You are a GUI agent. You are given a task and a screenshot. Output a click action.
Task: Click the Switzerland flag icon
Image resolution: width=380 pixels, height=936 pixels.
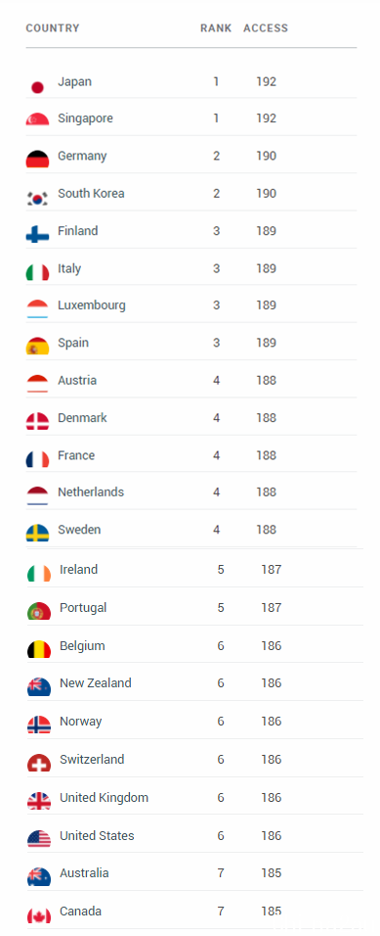coord(39,763)
